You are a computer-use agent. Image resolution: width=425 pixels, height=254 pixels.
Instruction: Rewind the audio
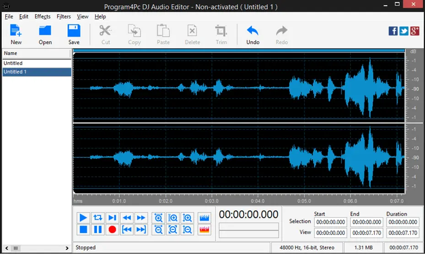(x=127, y=218)
